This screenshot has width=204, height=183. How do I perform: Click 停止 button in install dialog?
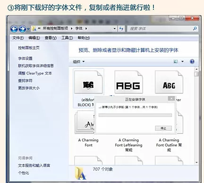pyautogui.click(x=163, y=128)
